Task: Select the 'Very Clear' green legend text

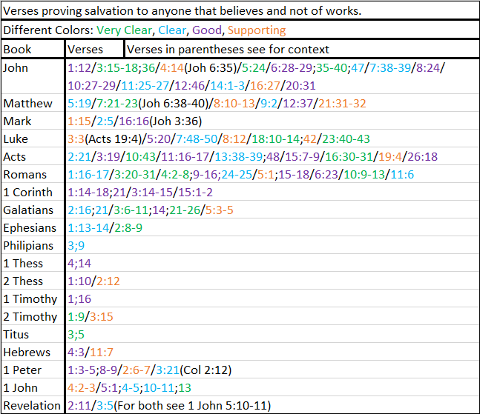Action: pos(125,30)
